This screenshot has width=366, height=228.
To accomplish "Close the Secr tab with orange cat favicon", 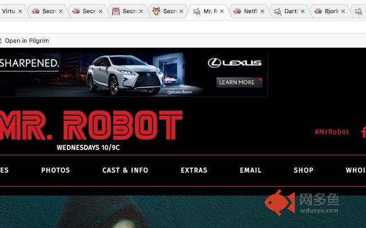I will coord(181,11).
